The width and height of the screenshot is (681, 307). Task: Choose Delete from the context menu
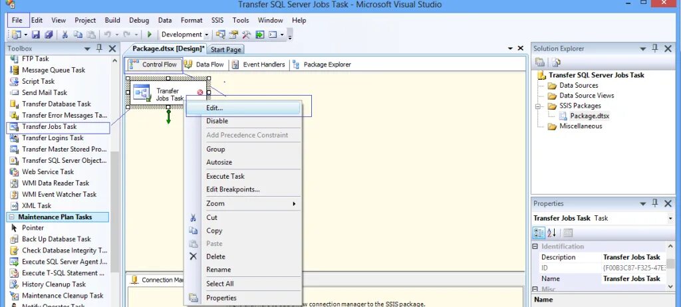pyautogui.click(x=243, y=256)
